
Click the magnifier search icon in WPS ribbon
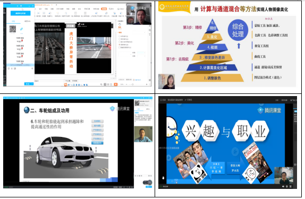tap(110, 9)
